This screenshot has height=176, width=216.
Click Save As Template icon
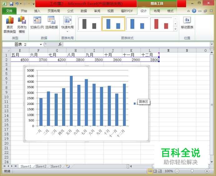pyautogui.click(x=22, y=20)
